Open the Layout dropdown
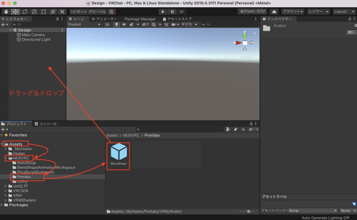The image size is (357, 220). tap(344, 11)
